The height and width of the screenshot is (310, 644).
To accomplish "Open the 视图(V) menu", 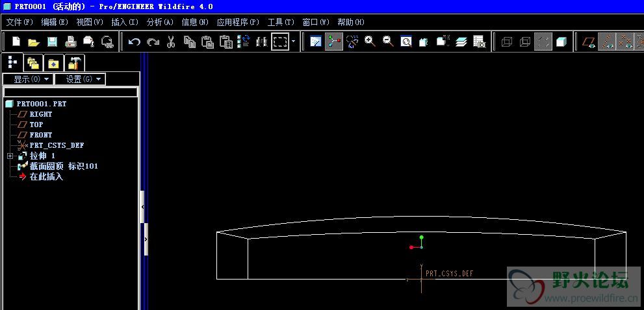I will point(90,22).
